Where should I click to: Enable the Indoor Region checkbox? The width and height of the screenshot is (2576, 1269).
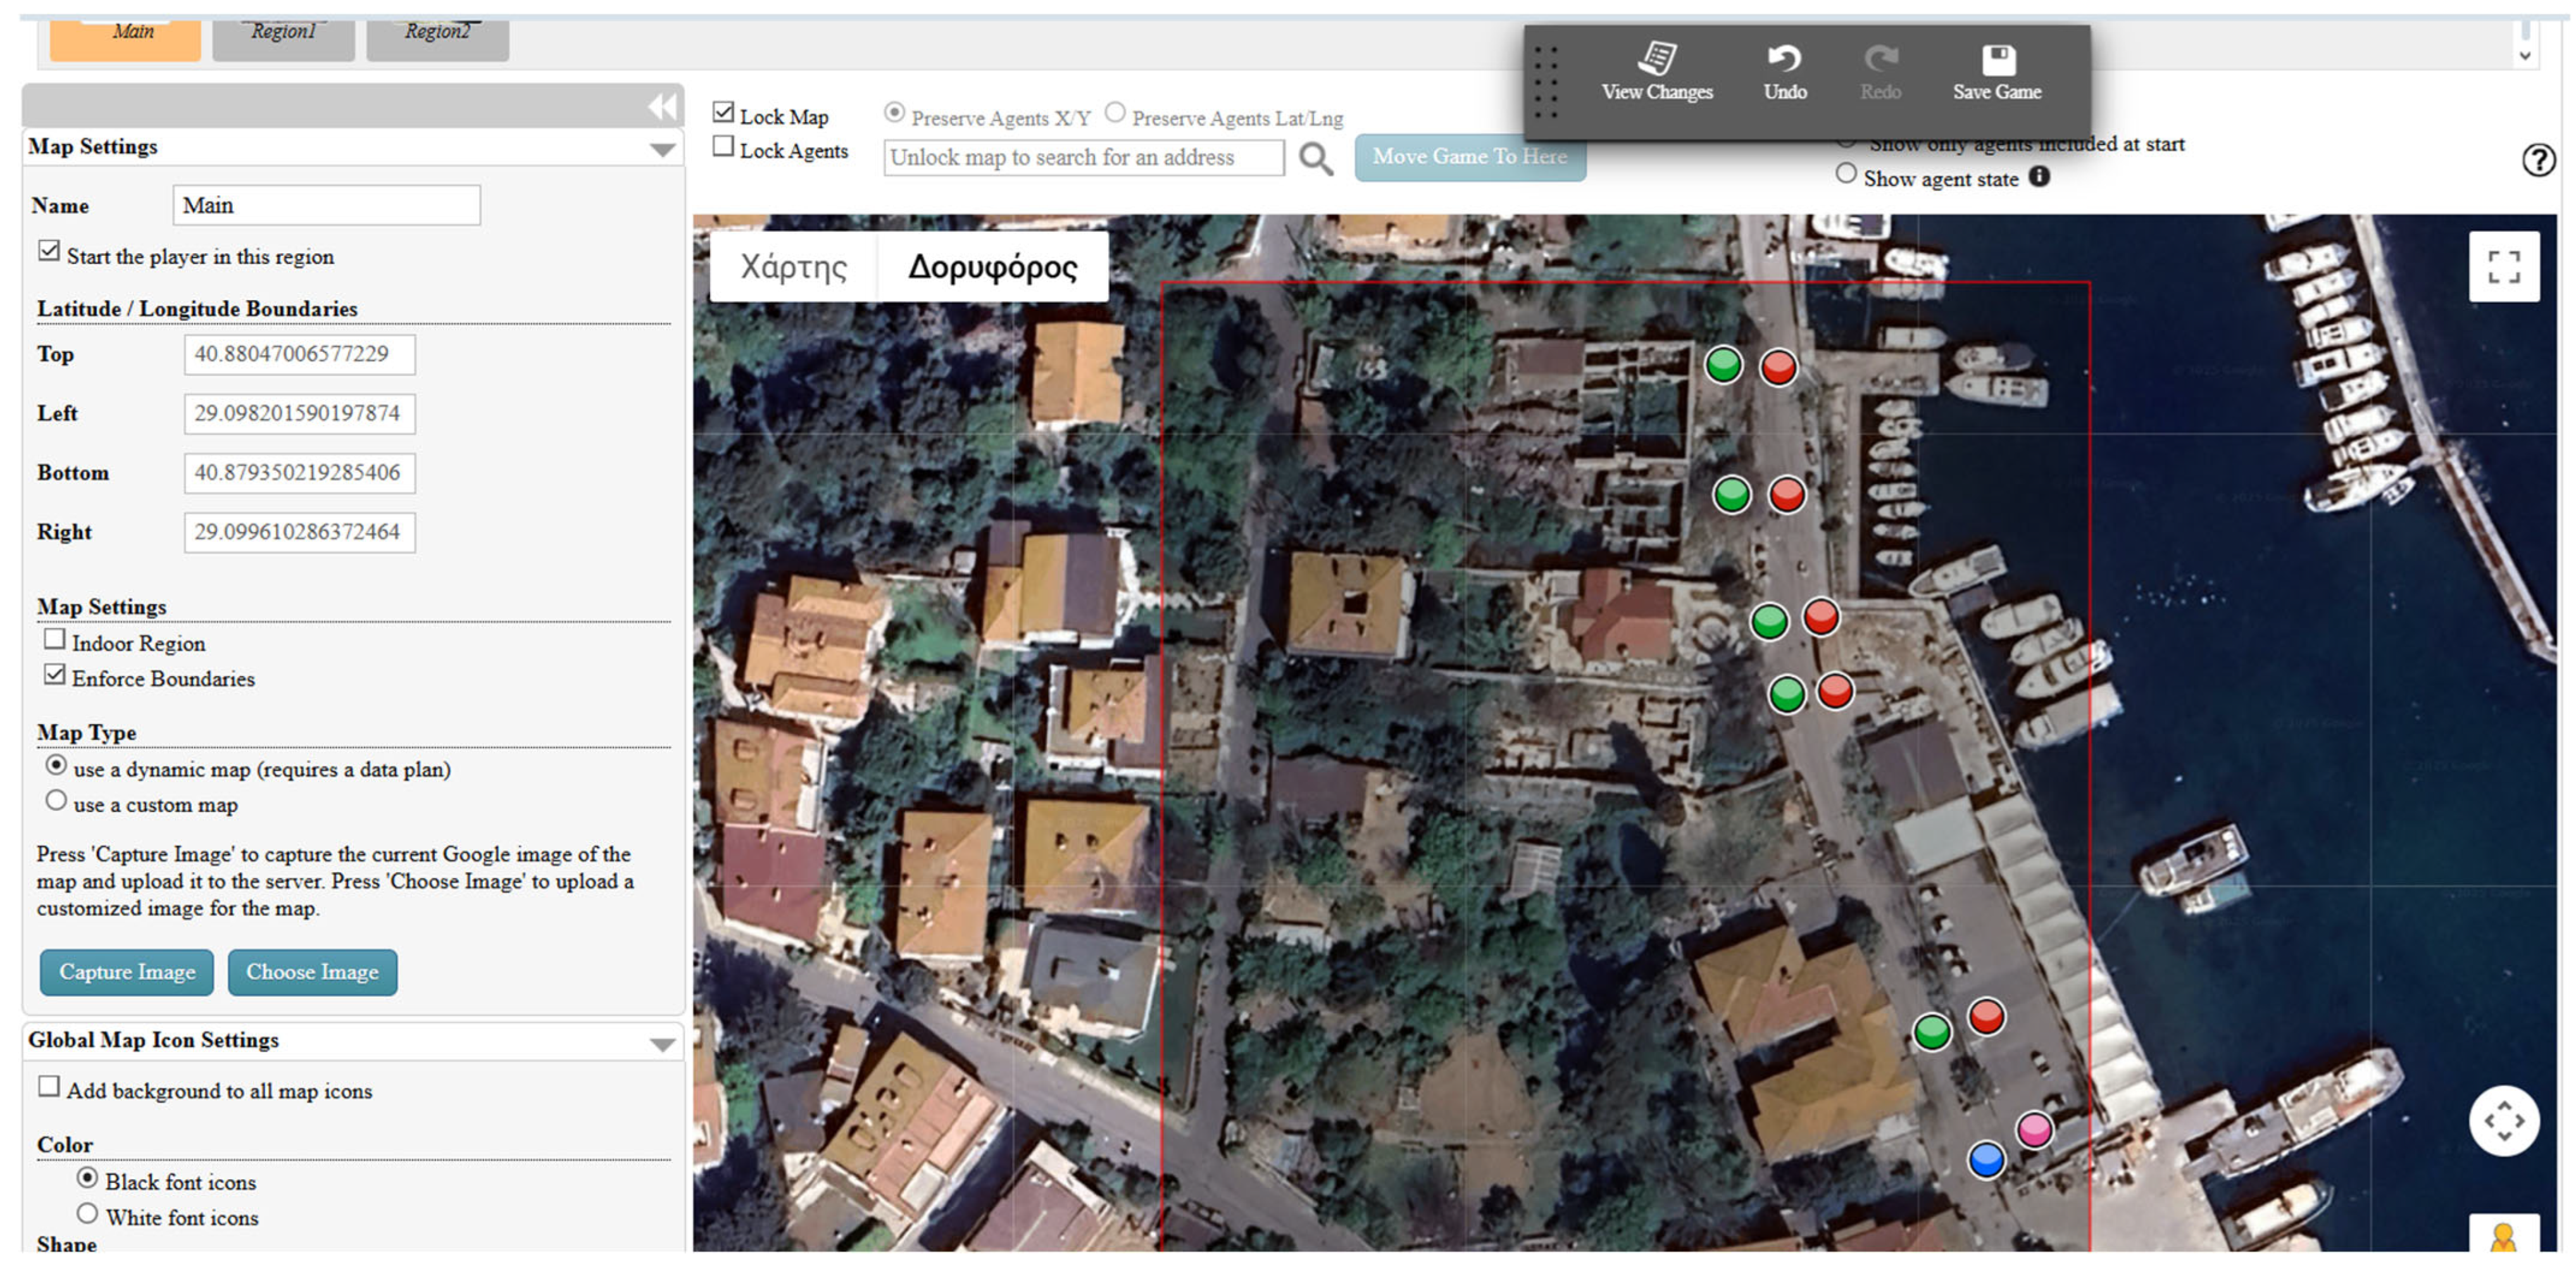click(55, 639)
